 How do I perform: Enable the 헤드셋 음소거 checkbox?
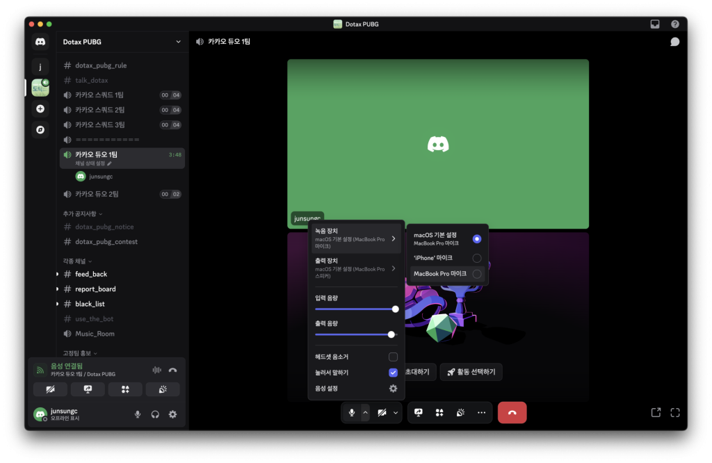click(x=393, y=357)
